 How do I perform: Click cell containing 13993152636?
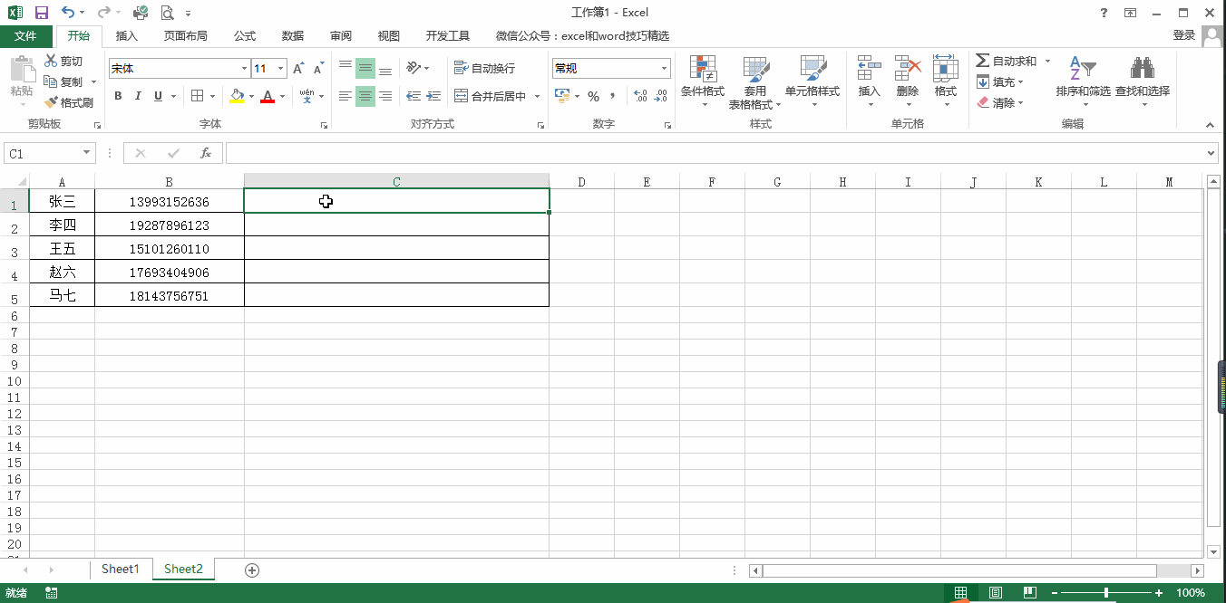pyautogui.click(x=170, y=201)
